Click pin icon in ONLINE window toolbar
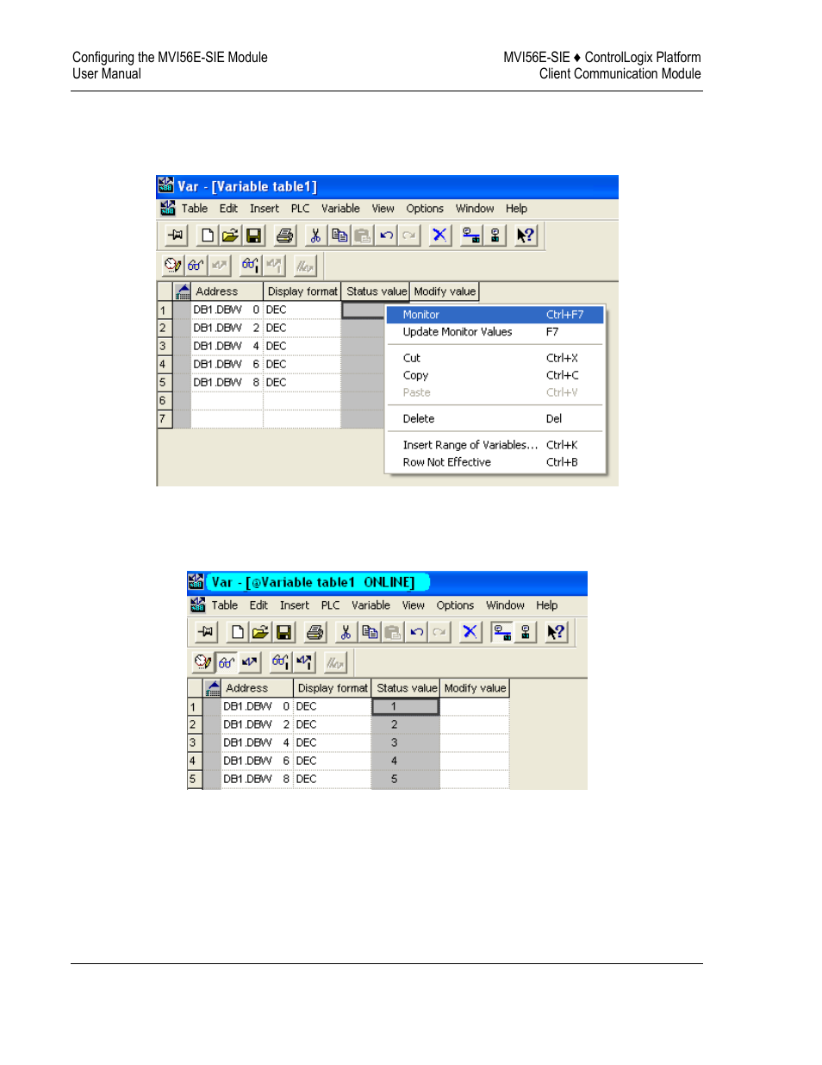Viewport: 822px width, 1065px height. click(x=206, y=632)
